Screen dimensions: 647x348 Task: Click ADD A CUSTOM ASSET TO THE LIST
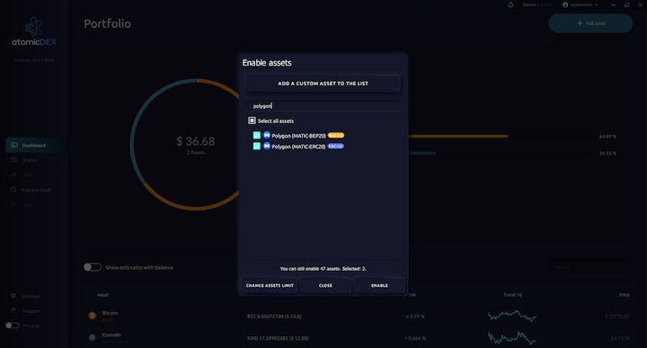[x=323, y=84]
